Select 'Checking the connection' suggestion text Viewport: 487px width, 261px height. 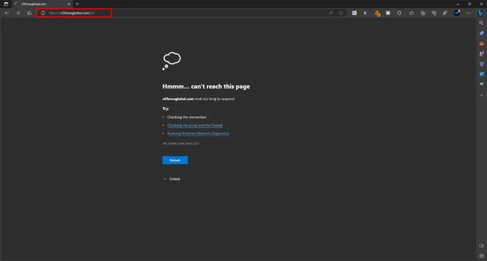pyautogui.click(x=187, y=117)
